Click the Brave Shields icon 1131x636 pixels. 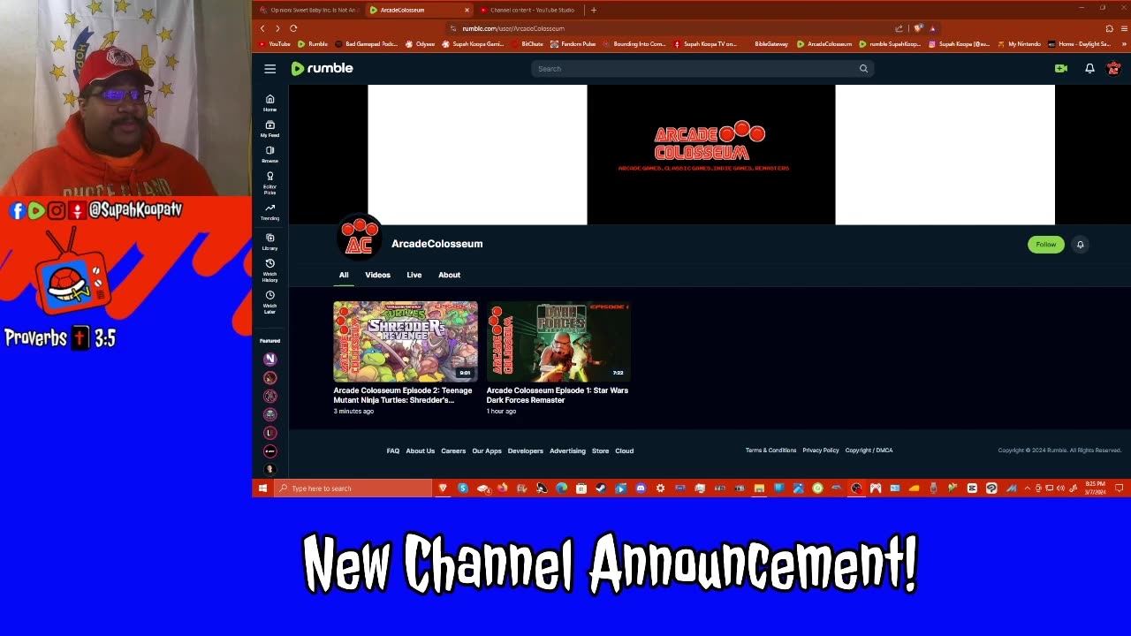919,28
